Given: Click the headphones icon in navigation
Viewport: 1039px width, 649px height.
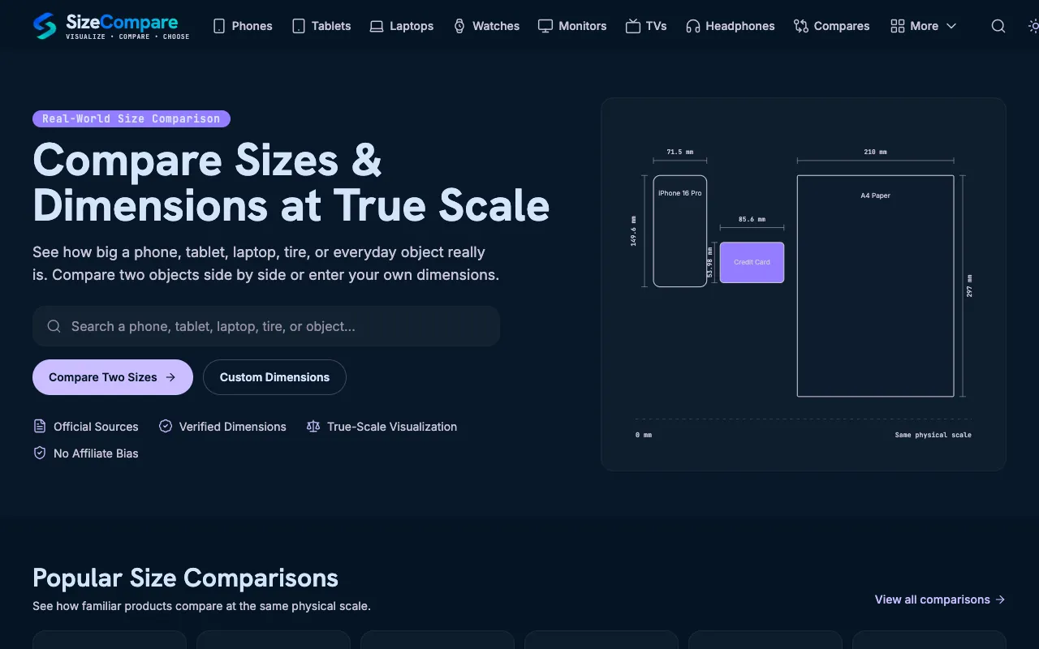Looking at the screenshot, I should click(692, 26).
